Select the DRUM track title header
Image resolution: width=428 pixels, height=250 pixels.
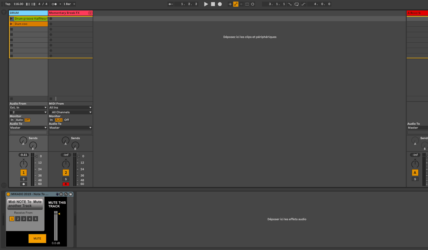click(28, 13)
